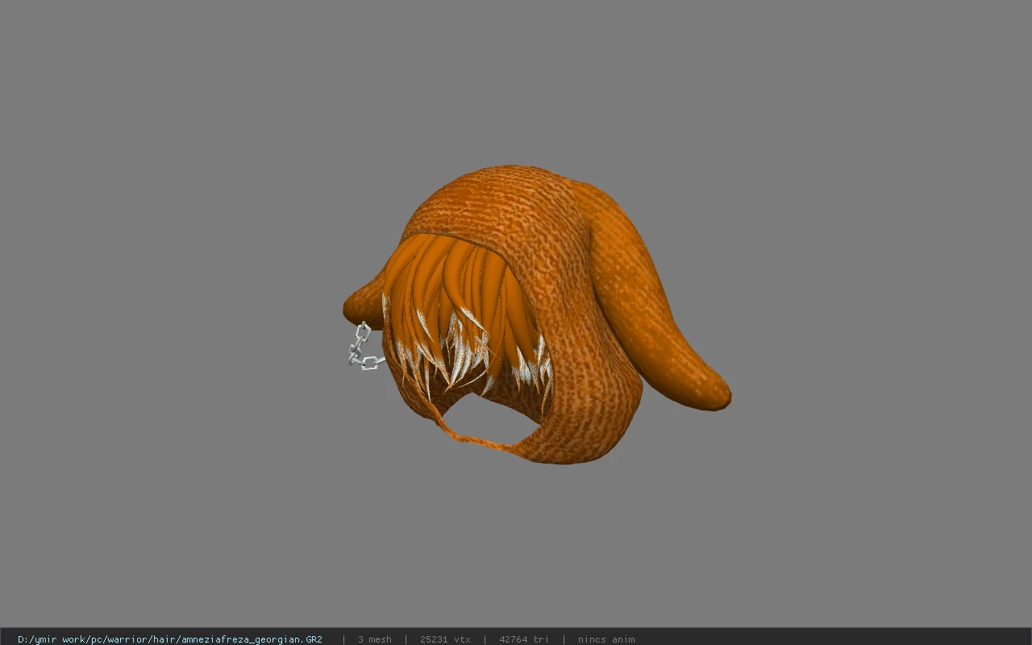Click the '25231 vtx' vertex count

tap(445, 639)
